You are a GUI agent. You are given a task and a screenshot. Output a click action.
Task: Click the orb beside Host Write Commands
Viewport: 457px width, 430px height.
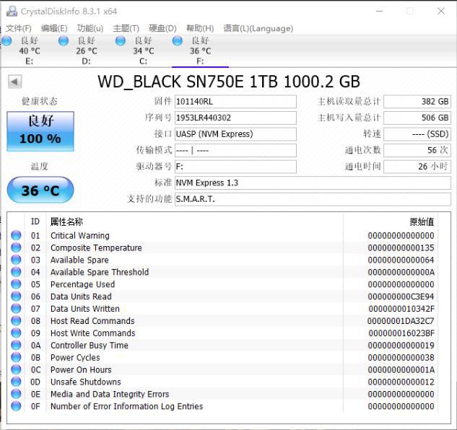click(16, 333)
